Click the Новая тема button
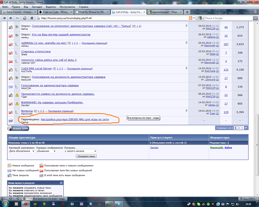 point(18,128)
